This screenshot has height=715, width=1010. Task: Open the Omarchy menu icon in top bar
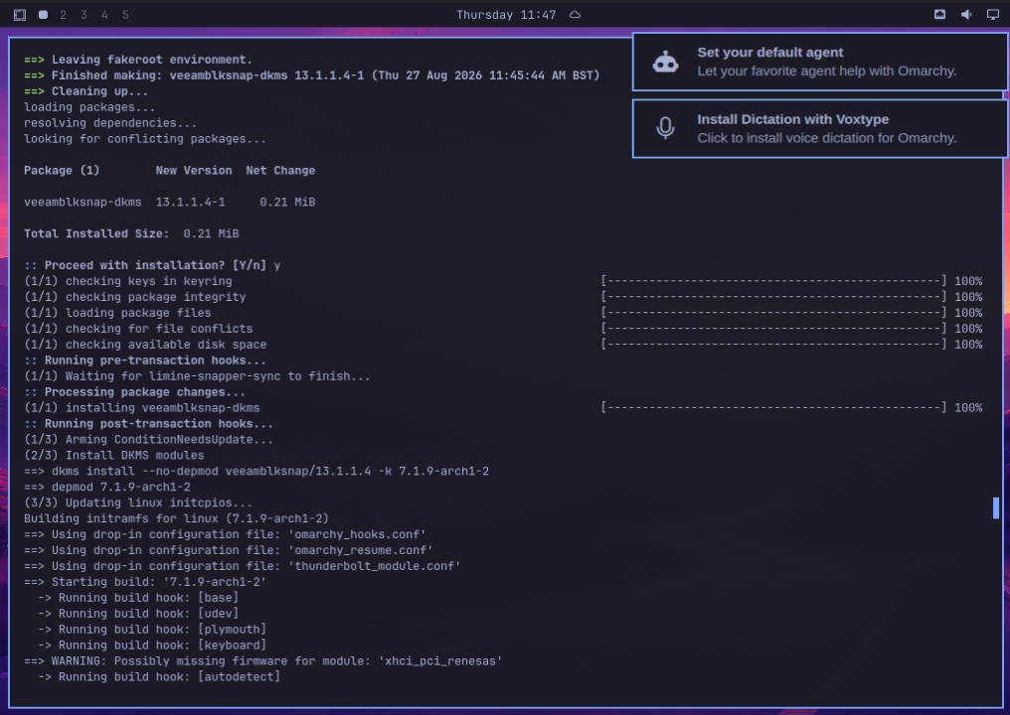click(20, 15)
